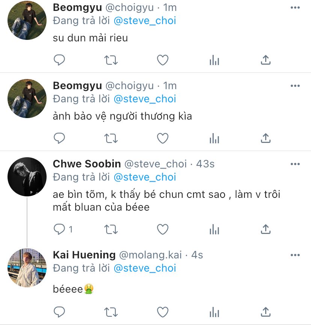This screenshot has width=311, height=325.
Task: Like Beomgyu's "su dun mải rieu" tweet
Action: coord(162,60)
